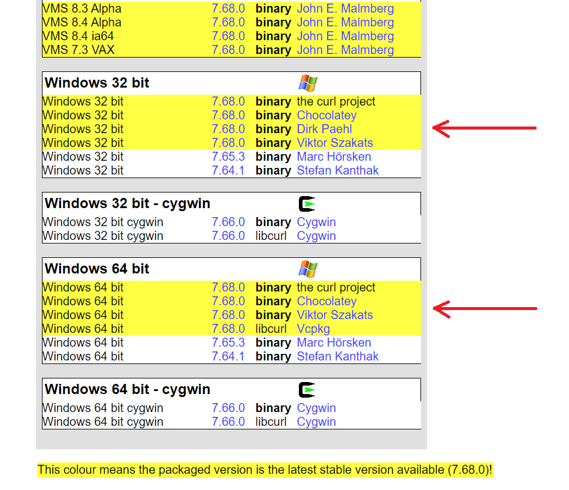The image size is (569, 490).
Task: Open Chocolatey link in Windows 64 bit section
Action: tap(326, 301)
